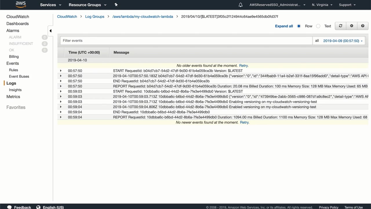Expand the END RequestId b04d7cb7 row
Image resolution: width=371 pixels, height=209 pixels.
pyautogui.click(x=61, y=81)
